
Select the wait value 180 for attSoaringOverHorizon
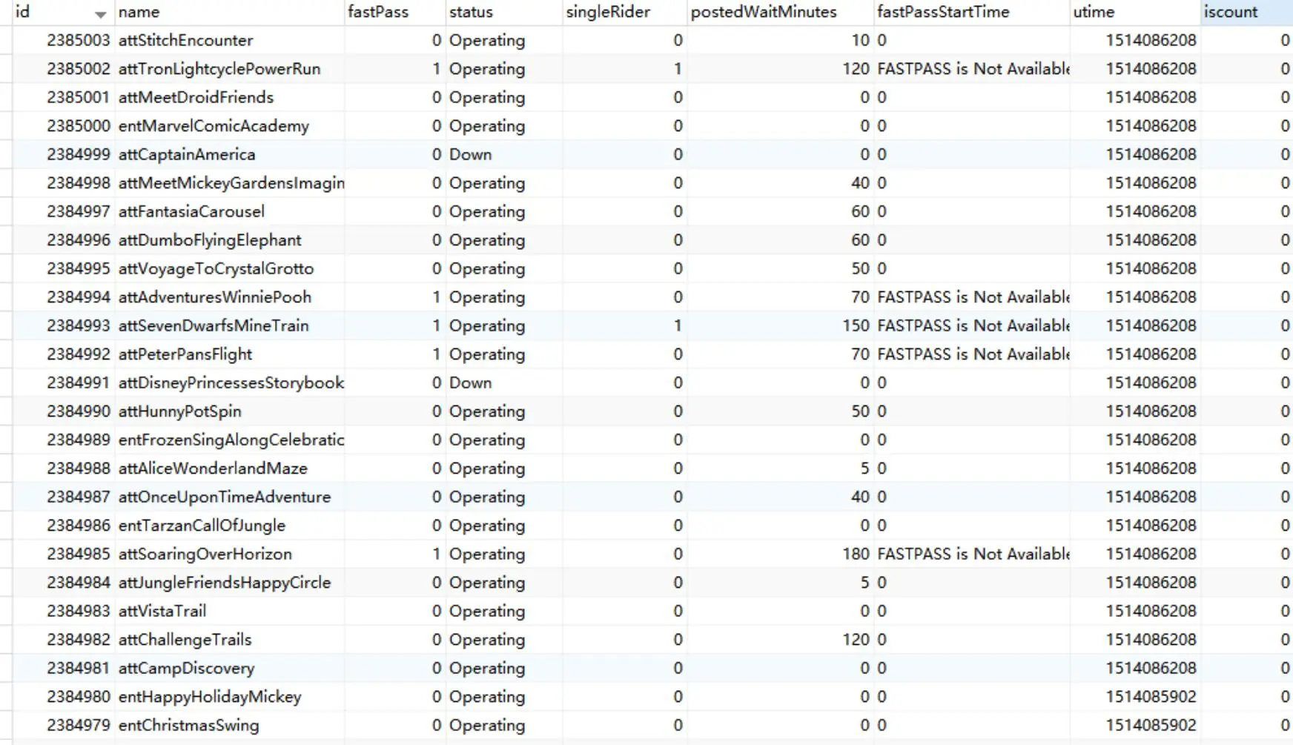[x=780, y=554]
